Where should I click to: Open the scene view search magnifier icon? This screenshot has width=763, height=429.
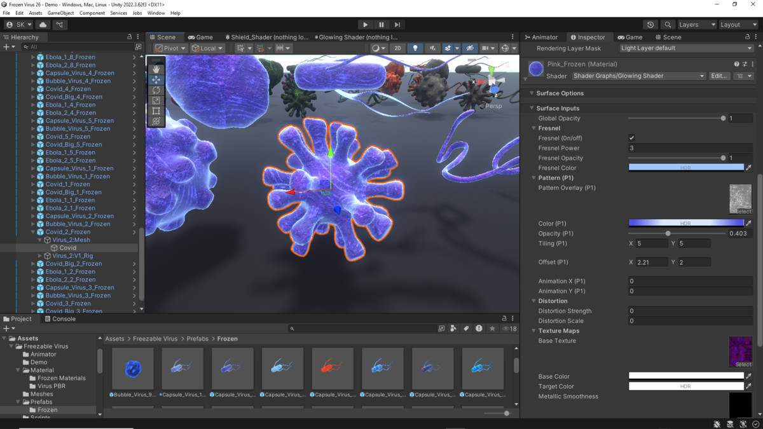[668, 24]
